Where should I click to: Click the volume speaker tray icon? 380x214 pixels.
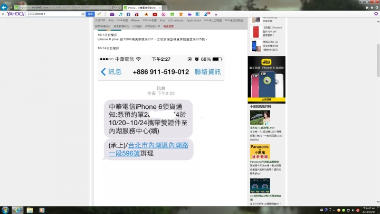[353, 210]
